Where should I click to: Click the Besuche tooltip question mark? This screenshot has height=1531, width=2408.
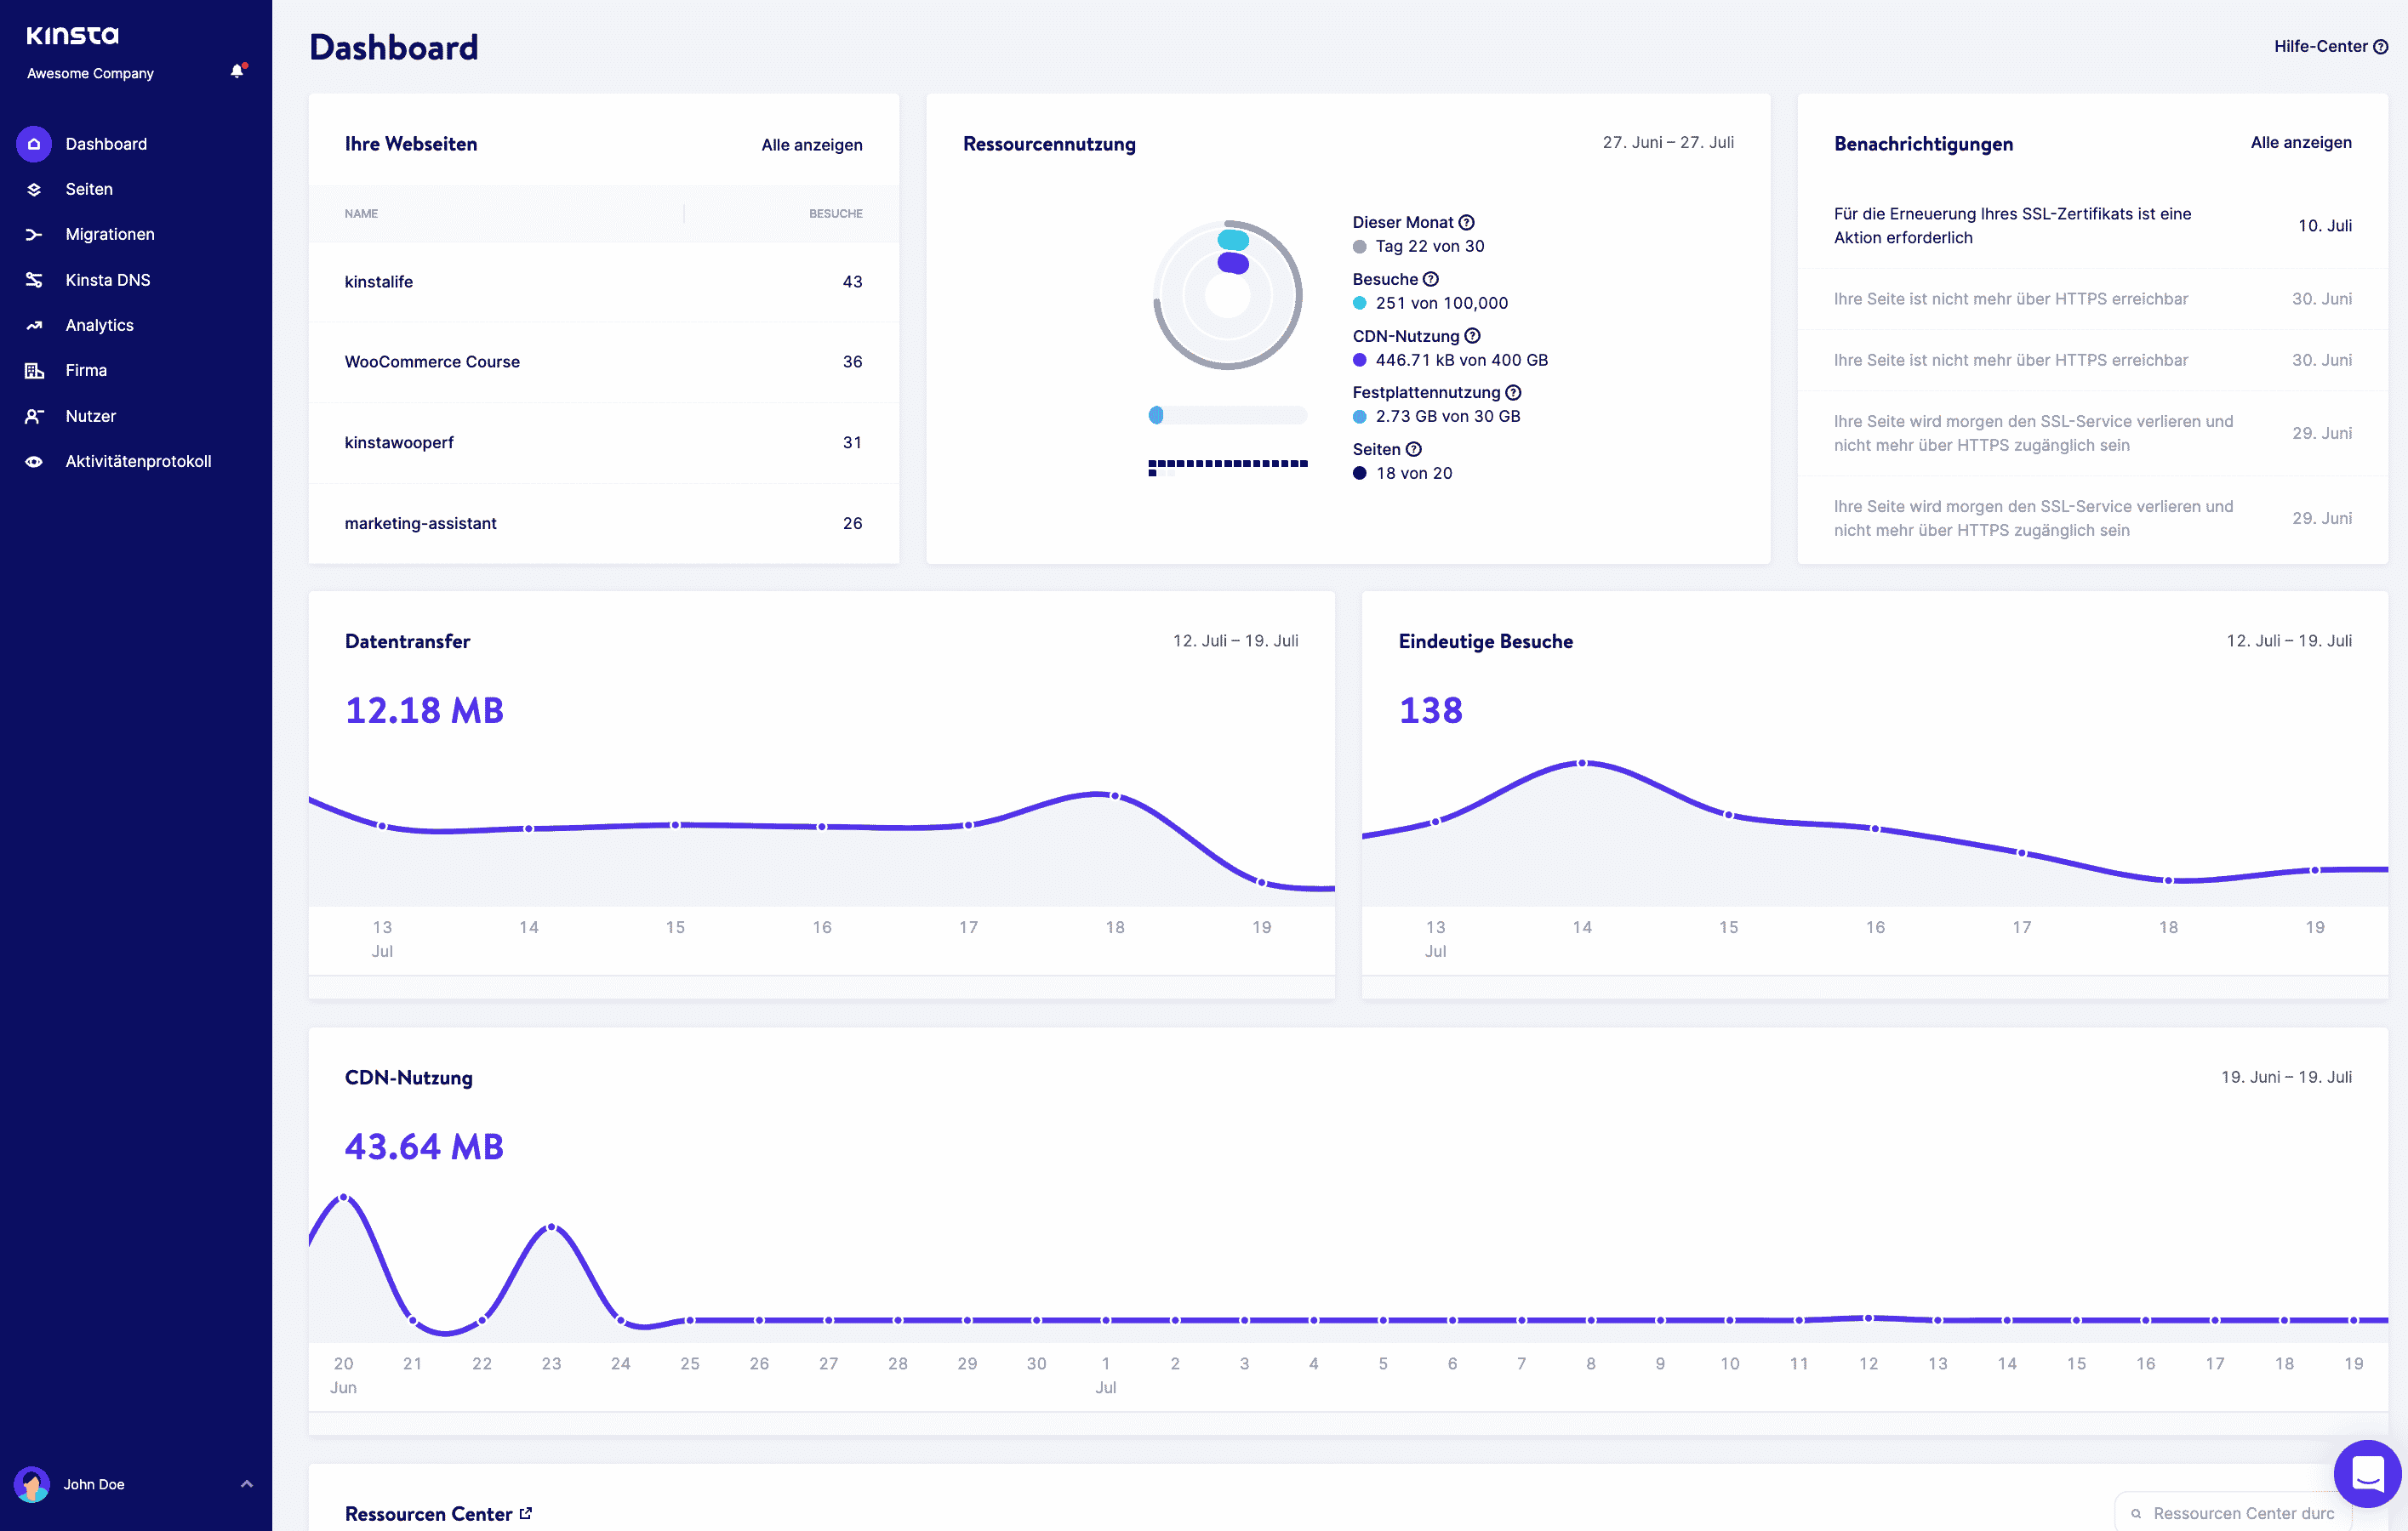coord(1430,279)
